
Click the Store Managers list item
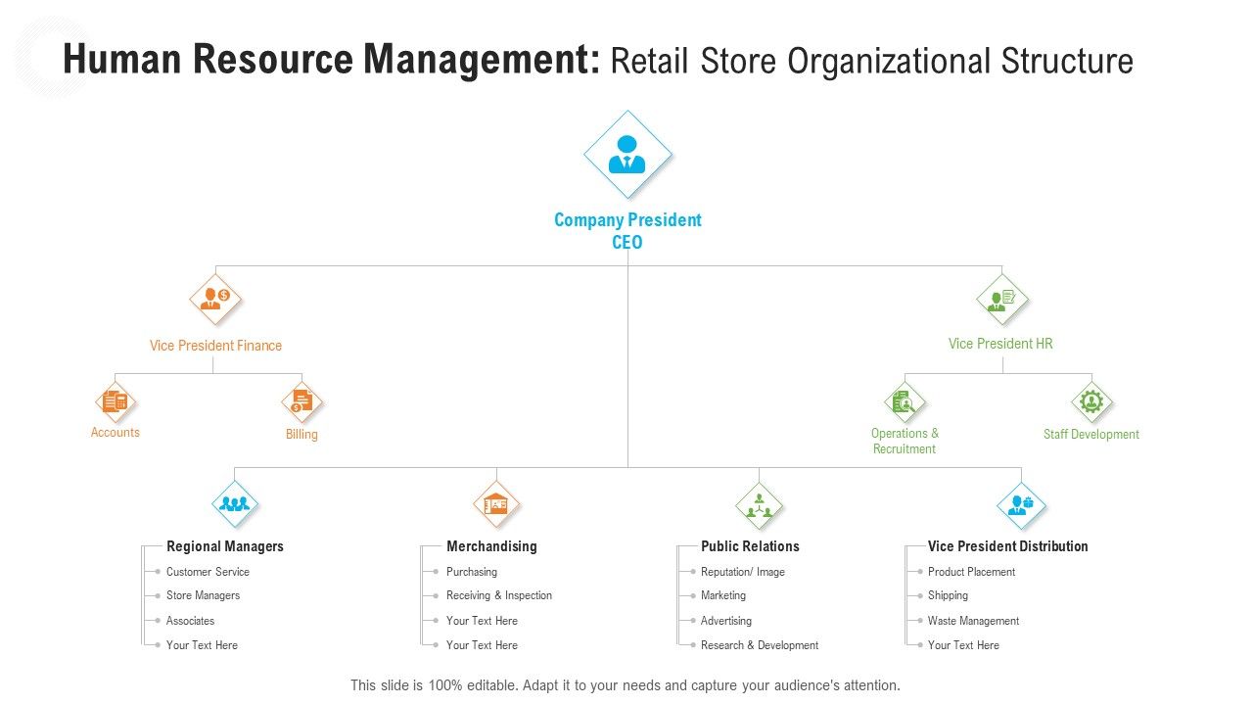tap(203, 595)
